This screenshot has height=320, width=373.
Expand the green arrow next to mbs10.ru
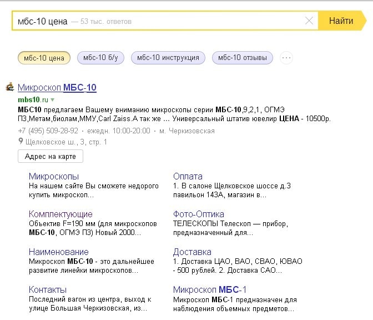click(53, 99)
